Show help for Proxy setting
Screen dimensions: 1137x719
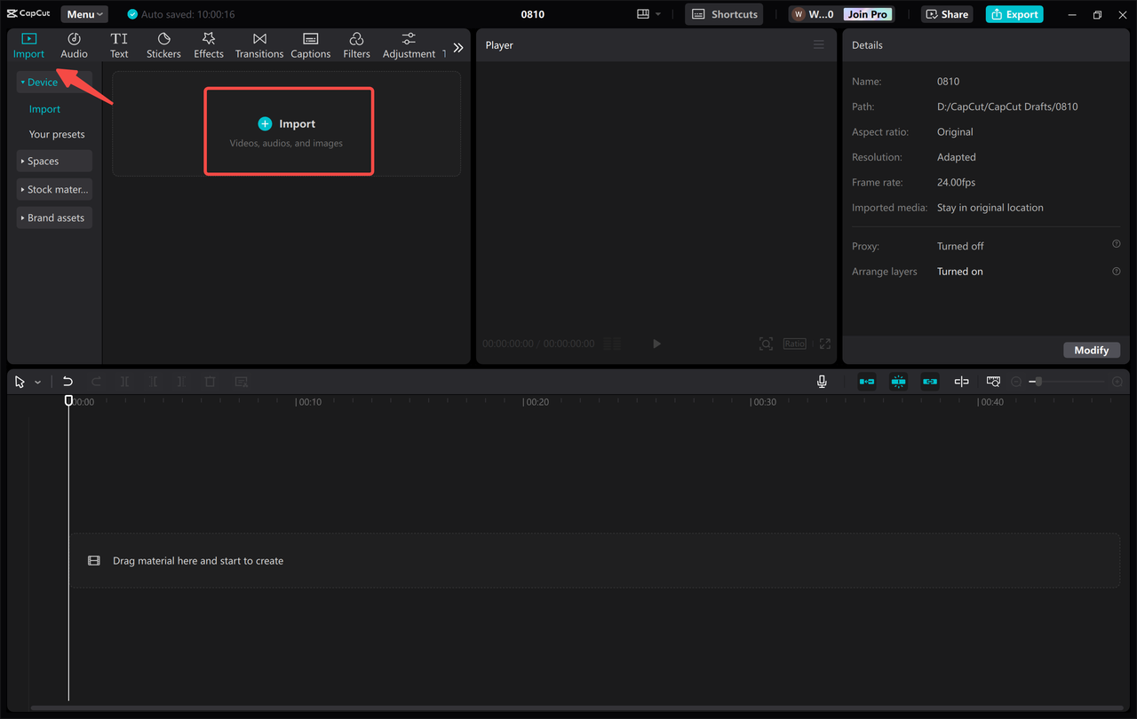tap(1117, 244)
